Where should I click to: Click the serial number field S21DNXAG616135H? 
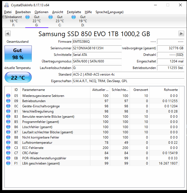tap(97, 48)
